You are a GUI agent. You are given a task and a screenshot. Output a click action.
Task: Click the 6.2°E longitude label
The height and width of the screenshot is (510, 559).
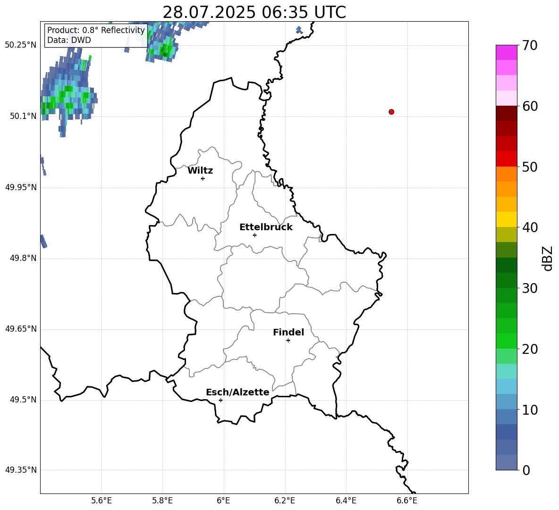click(x=285, y=501)
